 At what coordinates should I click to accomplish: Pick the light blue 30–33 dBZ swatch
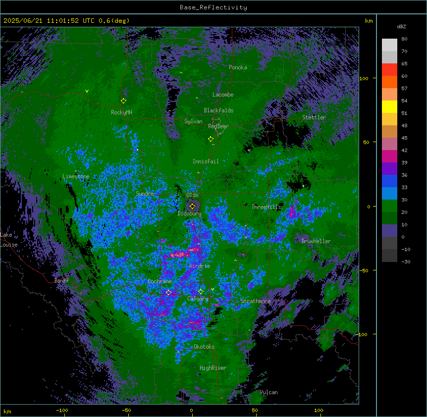[389, 194]
